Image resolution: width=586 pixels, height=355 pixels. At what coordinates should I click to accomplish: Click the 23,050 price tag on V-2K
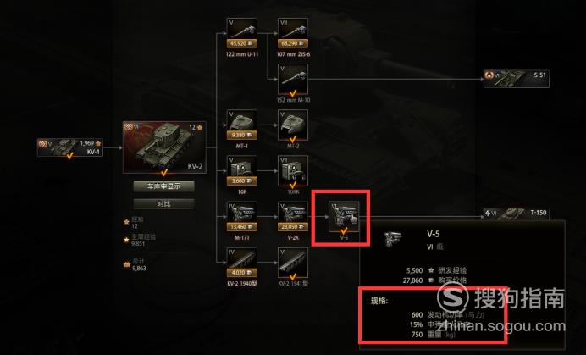pos(293,227)
